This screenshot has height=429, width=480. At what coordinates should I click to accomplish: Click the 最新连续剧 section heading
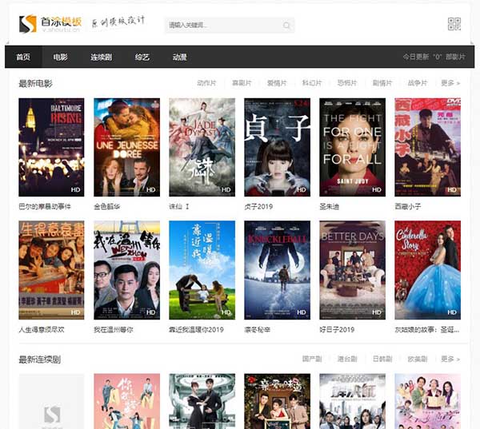pyautogui.click(x=40, y=359)
